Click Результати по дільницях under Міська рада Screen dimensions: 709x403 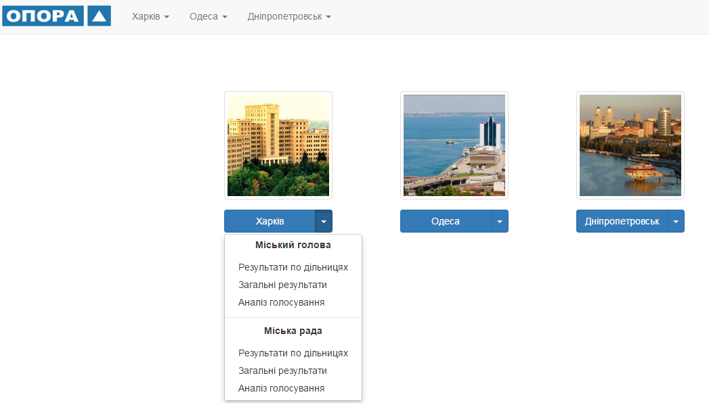[293, 353]
